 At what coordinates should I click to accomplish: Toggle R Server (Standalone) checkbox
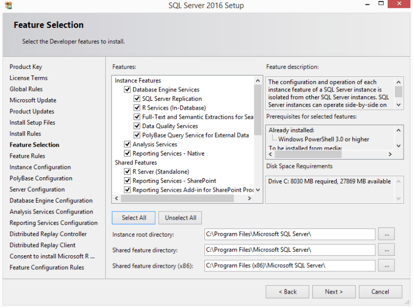point(127,172)
